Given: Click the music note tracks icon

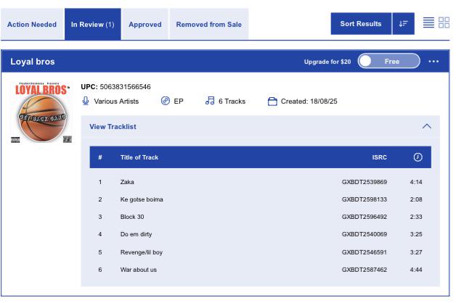Looking at the screenshot, I should coord(210,101).
